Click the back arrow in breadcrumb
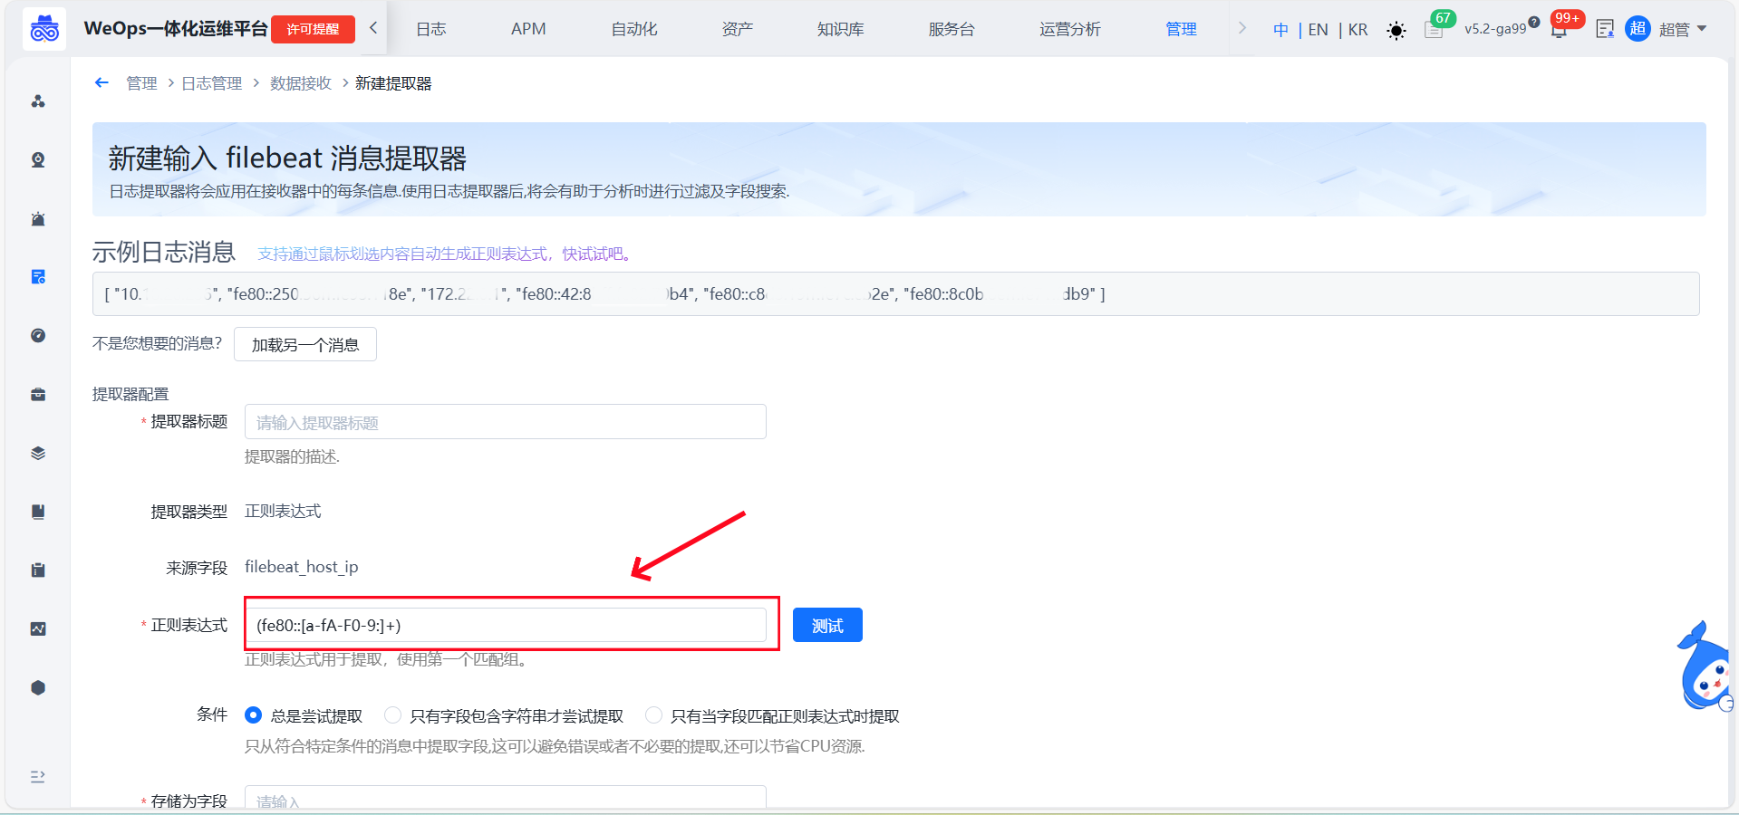 click(101, 83)
